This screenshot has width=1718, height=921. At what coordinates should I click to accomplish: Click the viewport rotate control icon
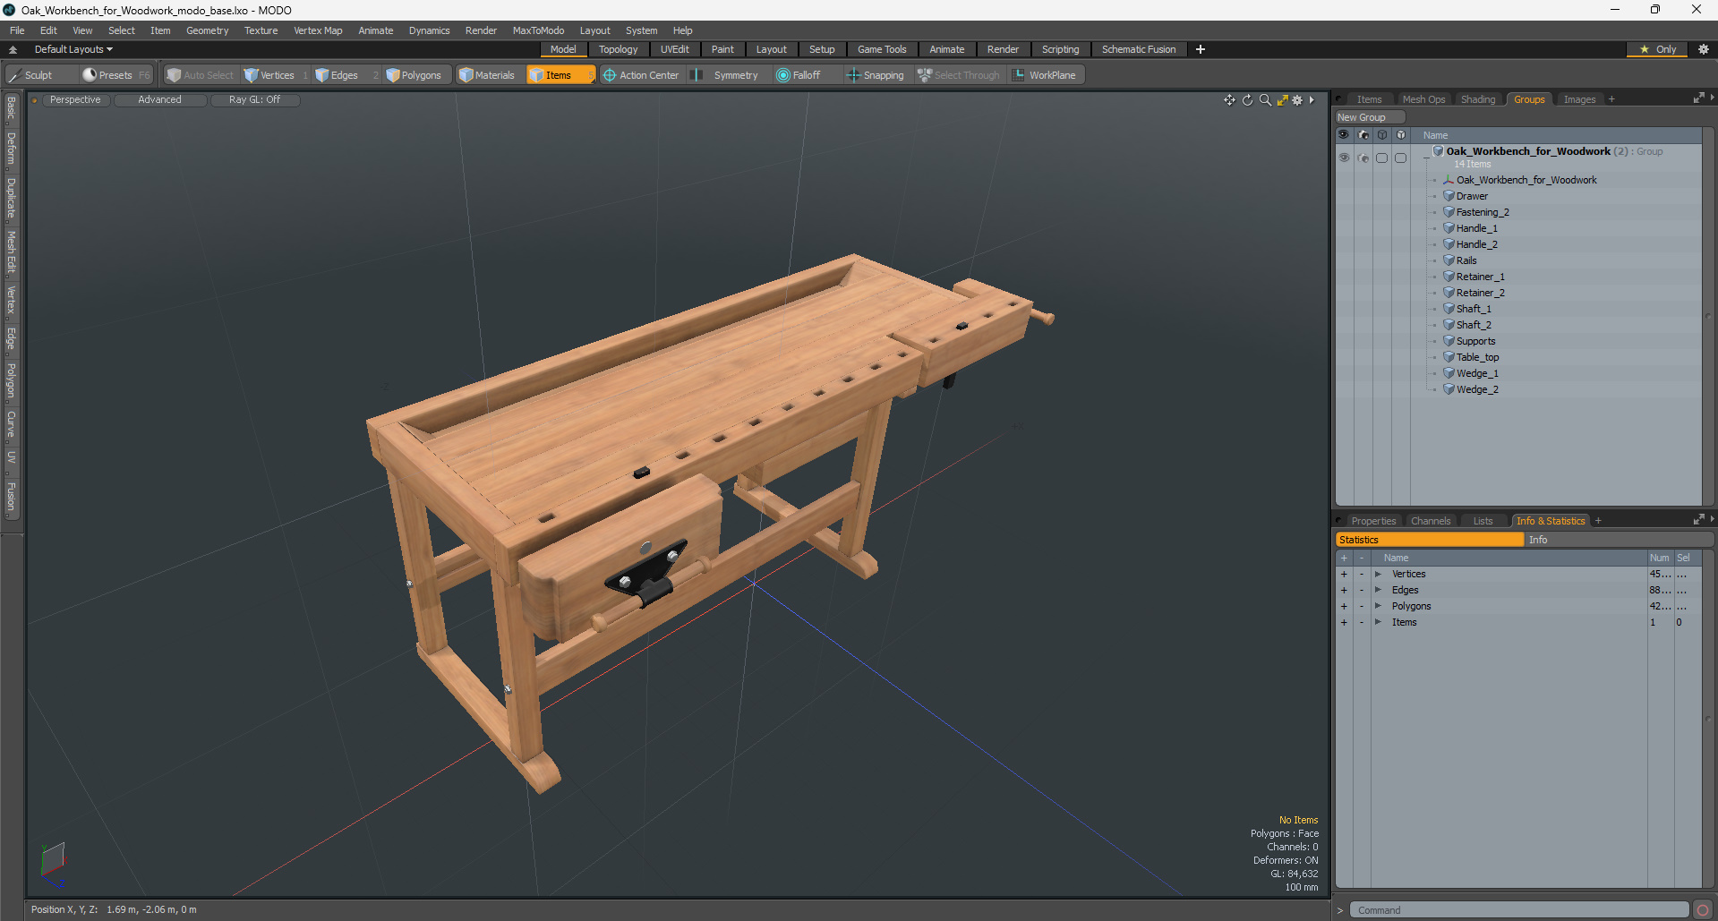(1247, 100)
